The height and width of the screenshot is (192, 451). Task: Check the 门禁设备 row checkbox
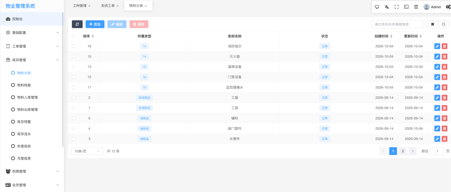[x=73, y=77]
